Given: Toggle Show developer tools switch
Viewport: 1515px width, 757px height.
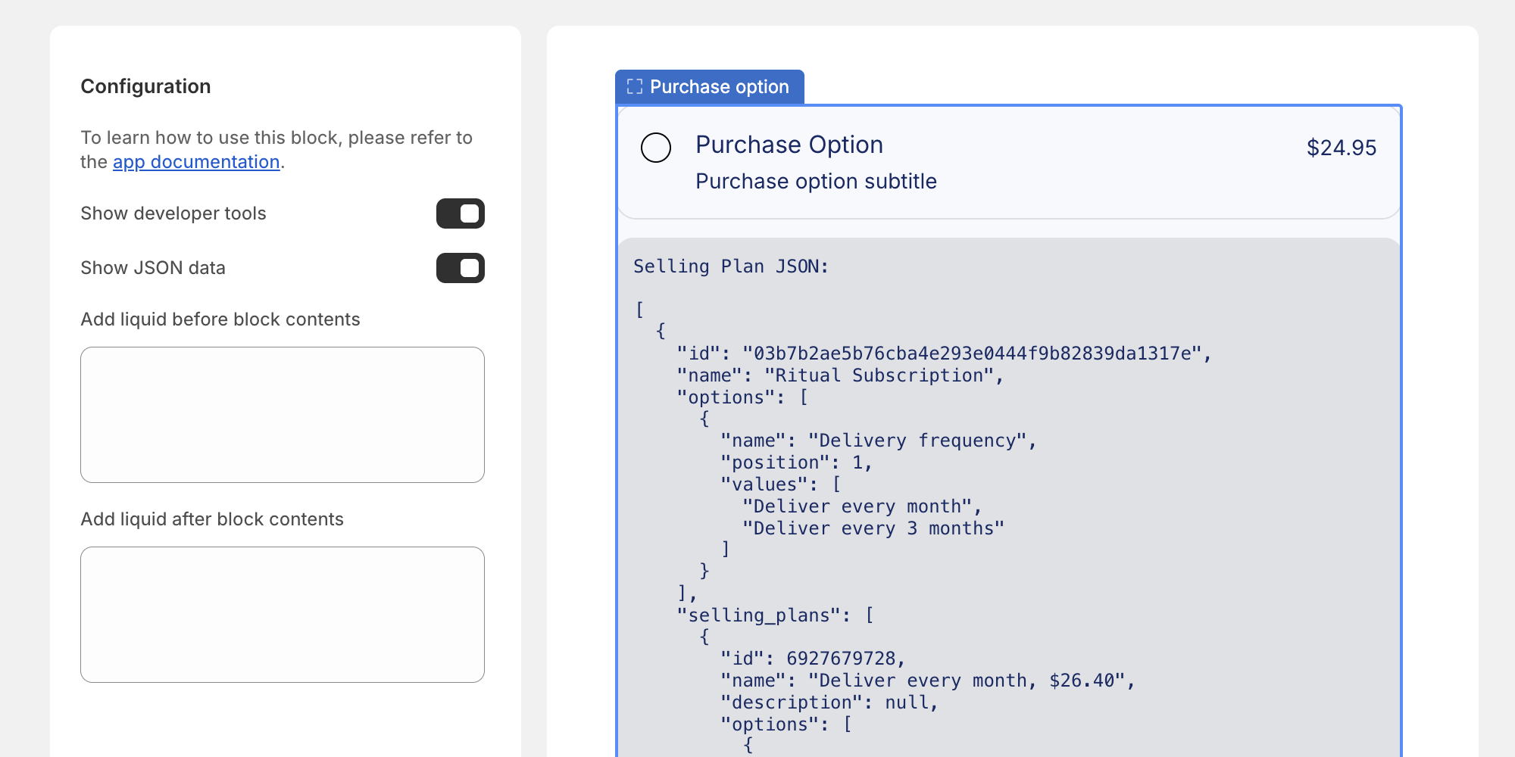Looking at the screenshot, I should click(x=461, y=213).
